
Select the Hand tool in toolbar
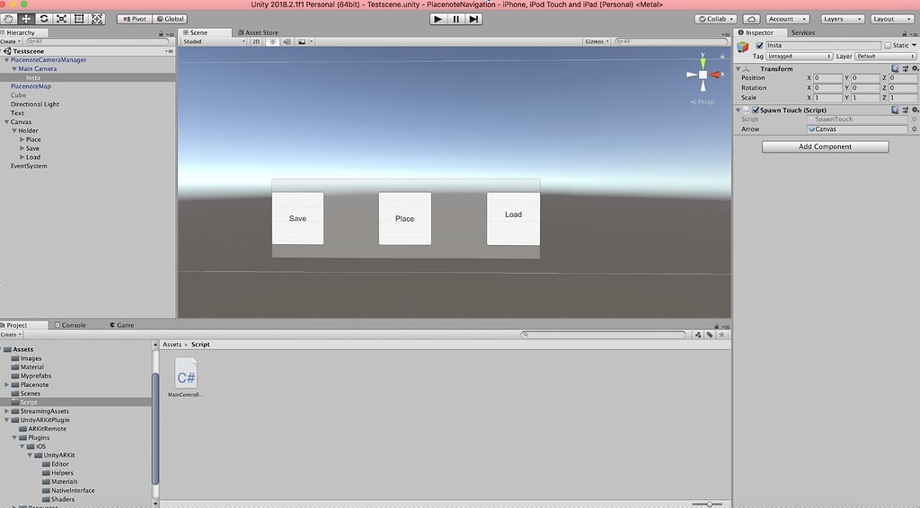(9, 19)
